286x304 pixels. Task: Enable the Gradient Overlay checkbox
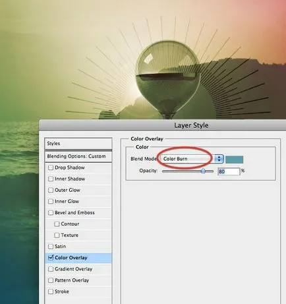51,269
